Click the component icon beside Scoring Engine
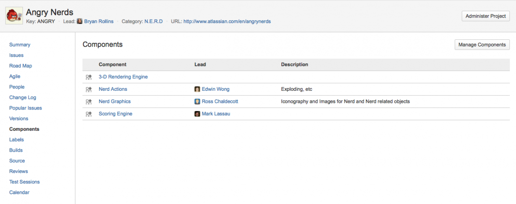The height and width of the screenshot is (204, 516). (x=88, y=114)
